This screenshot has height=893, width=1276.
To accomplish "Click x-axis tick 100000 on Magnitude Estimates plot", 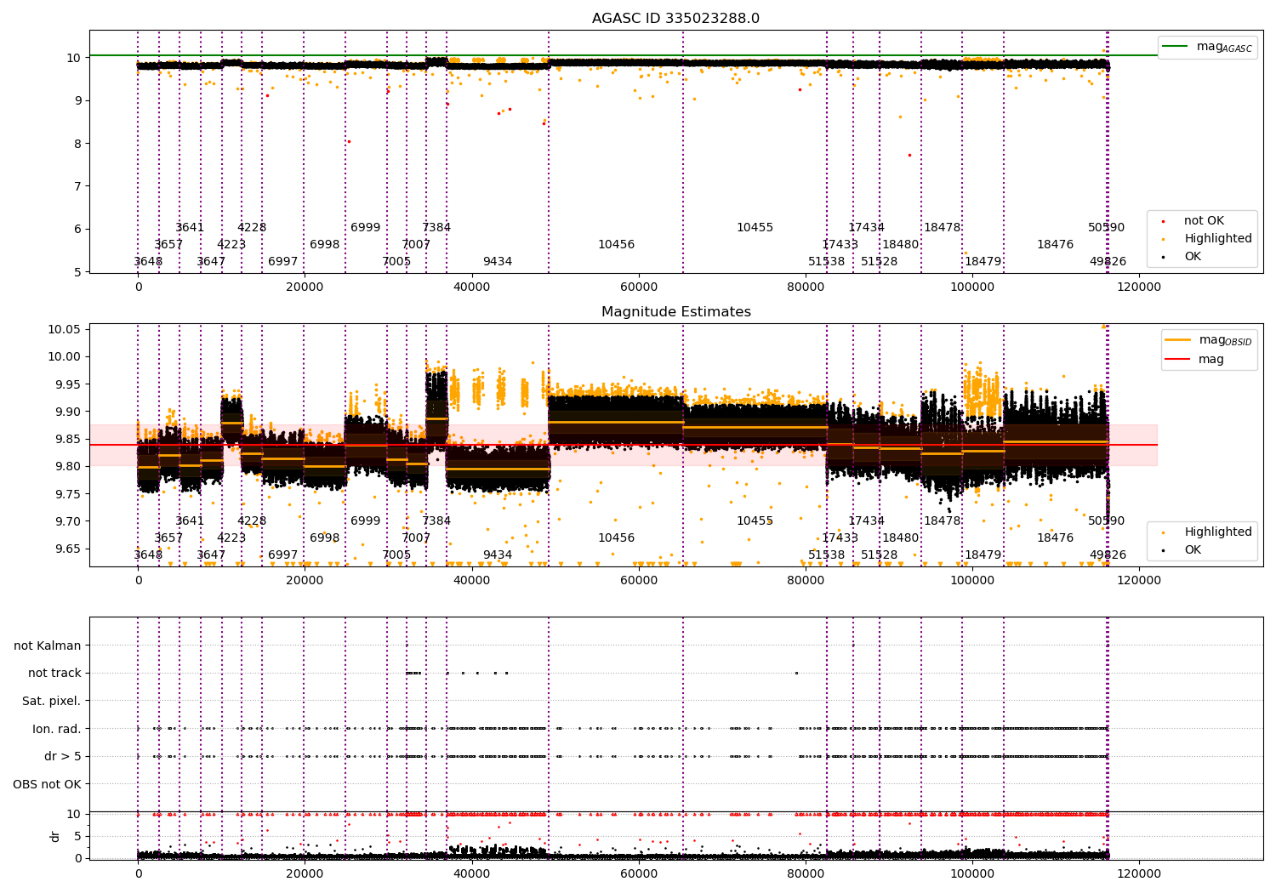I will tap(971, 580).
